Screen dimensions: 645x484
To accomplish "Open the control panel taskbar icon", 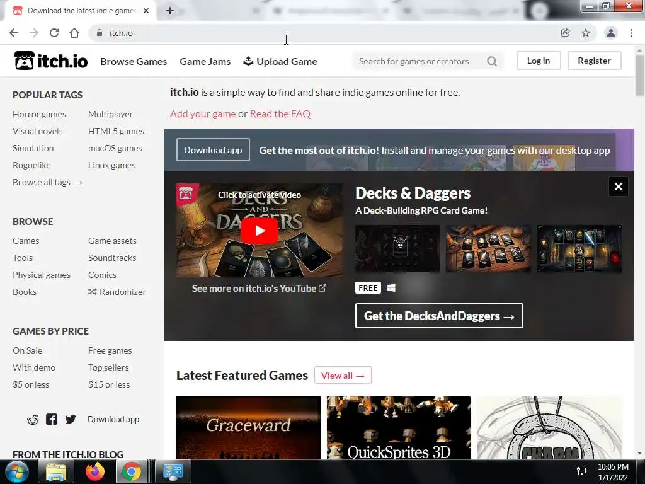I will (x=173, y=471).
